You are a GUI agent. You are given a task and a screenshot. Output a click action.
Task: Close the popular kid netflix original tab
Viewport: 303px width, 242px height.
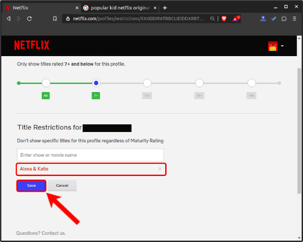click(x=155, y=8)
